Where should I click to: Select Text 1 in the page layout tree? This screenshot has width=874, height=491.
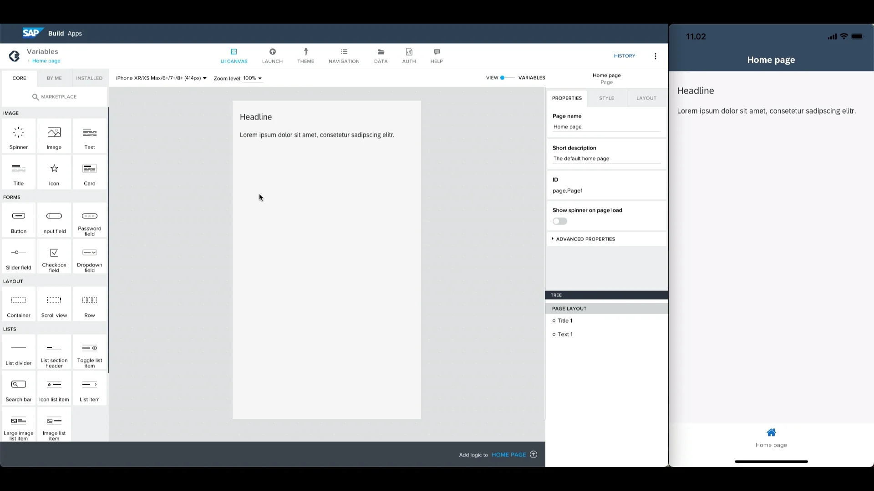[564, 334]
